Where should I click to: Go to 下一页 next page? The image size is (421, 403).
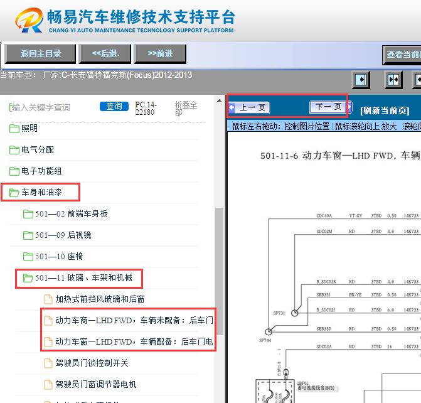pos(330,107)
